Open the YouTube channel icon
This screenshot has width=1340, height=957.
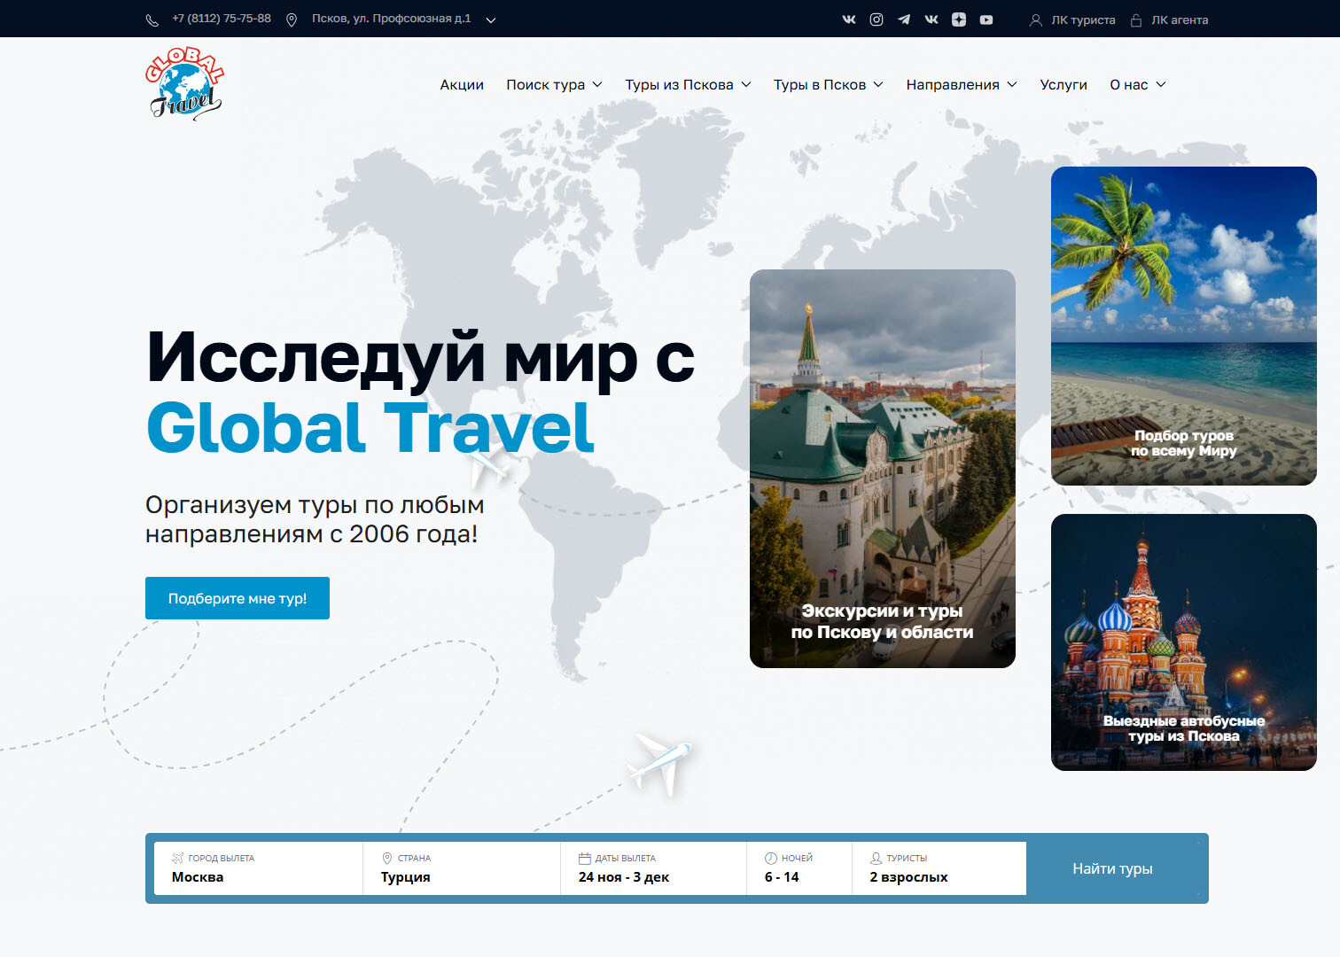pyautogui.click(x=986, y=19)
